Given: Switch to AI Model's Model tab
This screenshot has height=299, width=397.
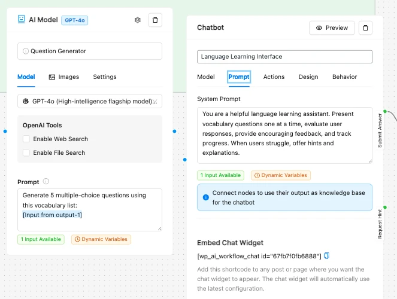Looking at the screenshot, I should point(26,77).
